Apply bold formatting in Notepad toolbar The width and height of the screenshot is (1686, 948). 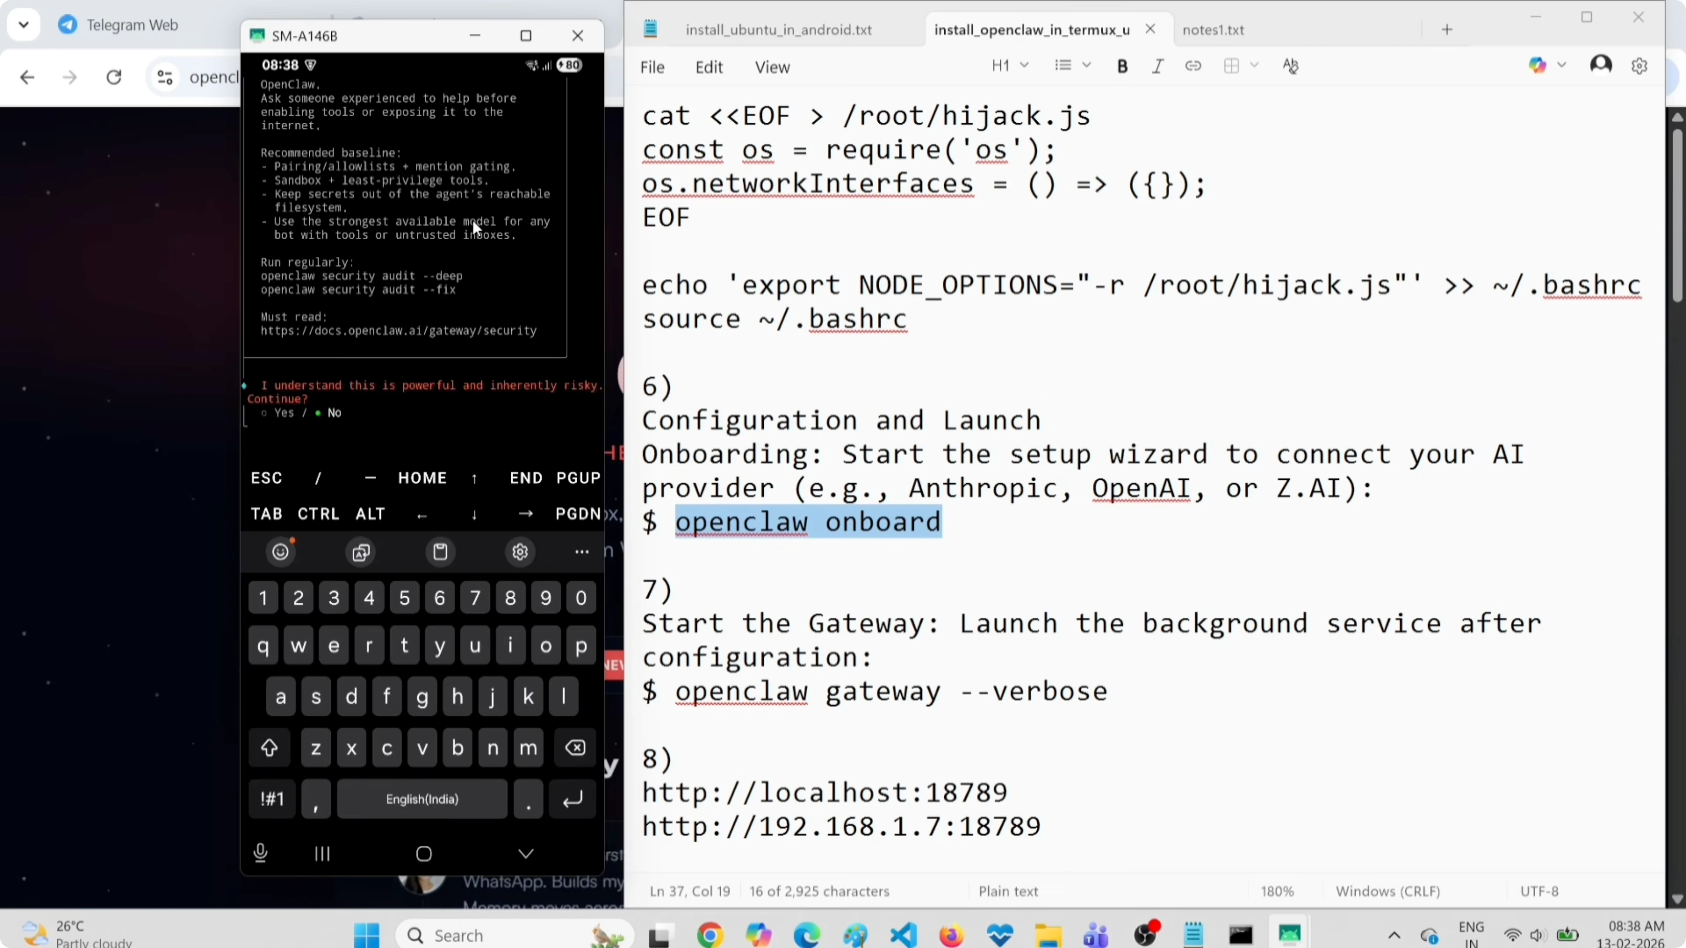click(1122, 65)
